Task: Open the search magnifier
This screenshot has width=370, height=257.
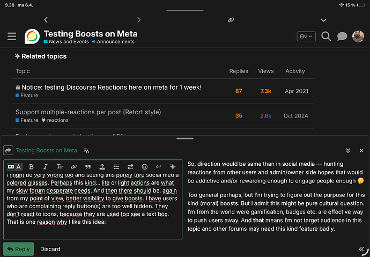Action: click(x=326, y=36)
